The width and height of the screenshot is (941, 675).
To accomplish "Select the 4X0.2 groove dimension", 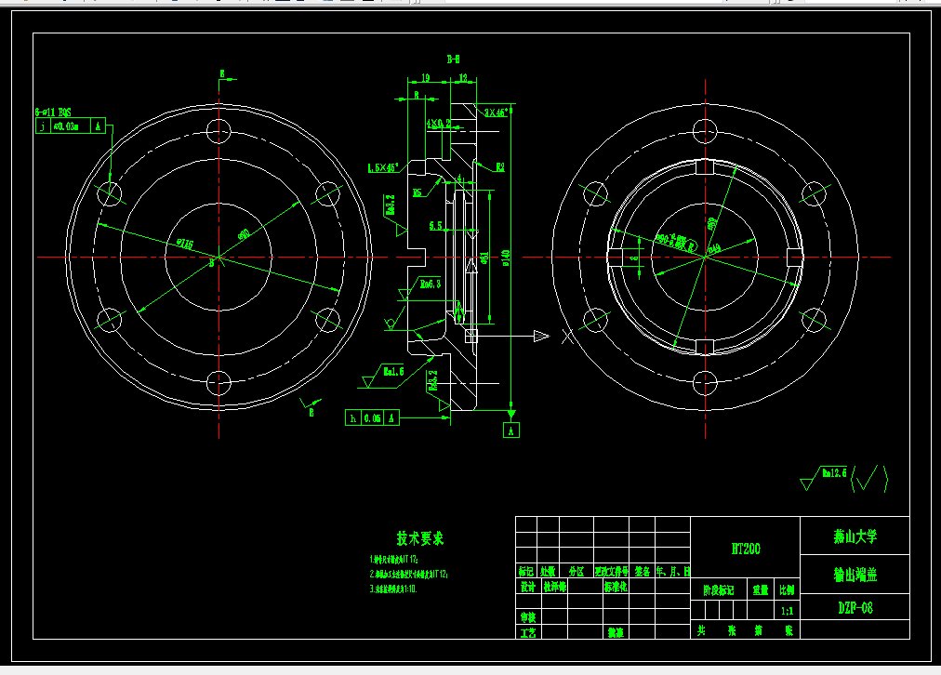I will click(x=439, y=124).
